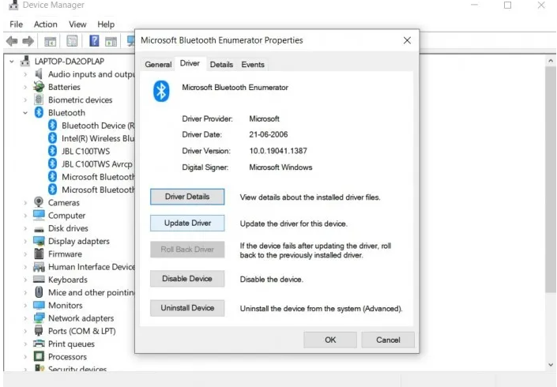Click scrollbar down arrow in device tree
The width and height of the screenshot is (557, 387).
pos(551,364)
